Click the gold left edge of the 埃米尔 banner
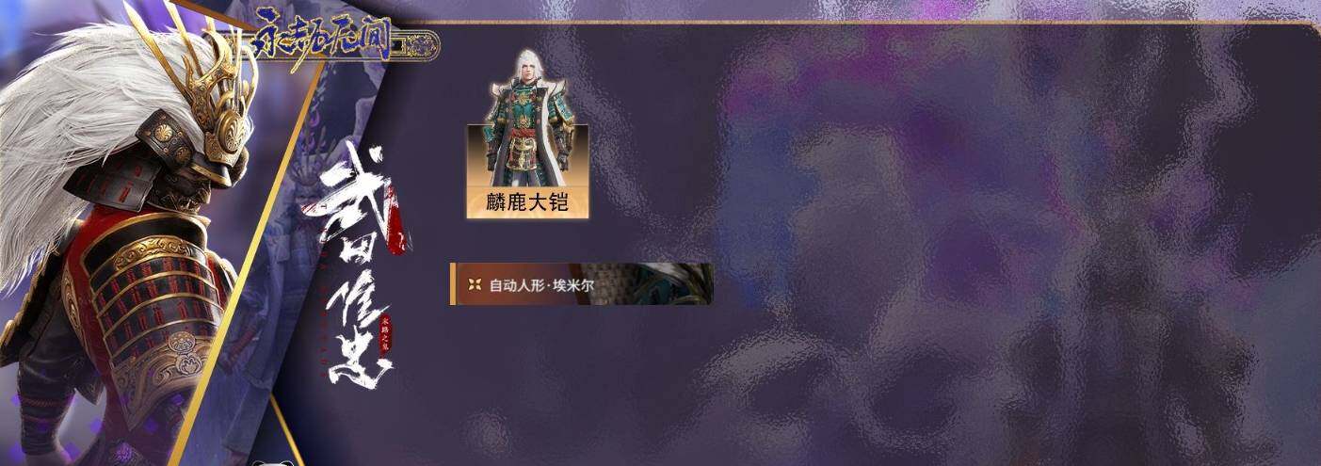 click(x=453, y=284)
